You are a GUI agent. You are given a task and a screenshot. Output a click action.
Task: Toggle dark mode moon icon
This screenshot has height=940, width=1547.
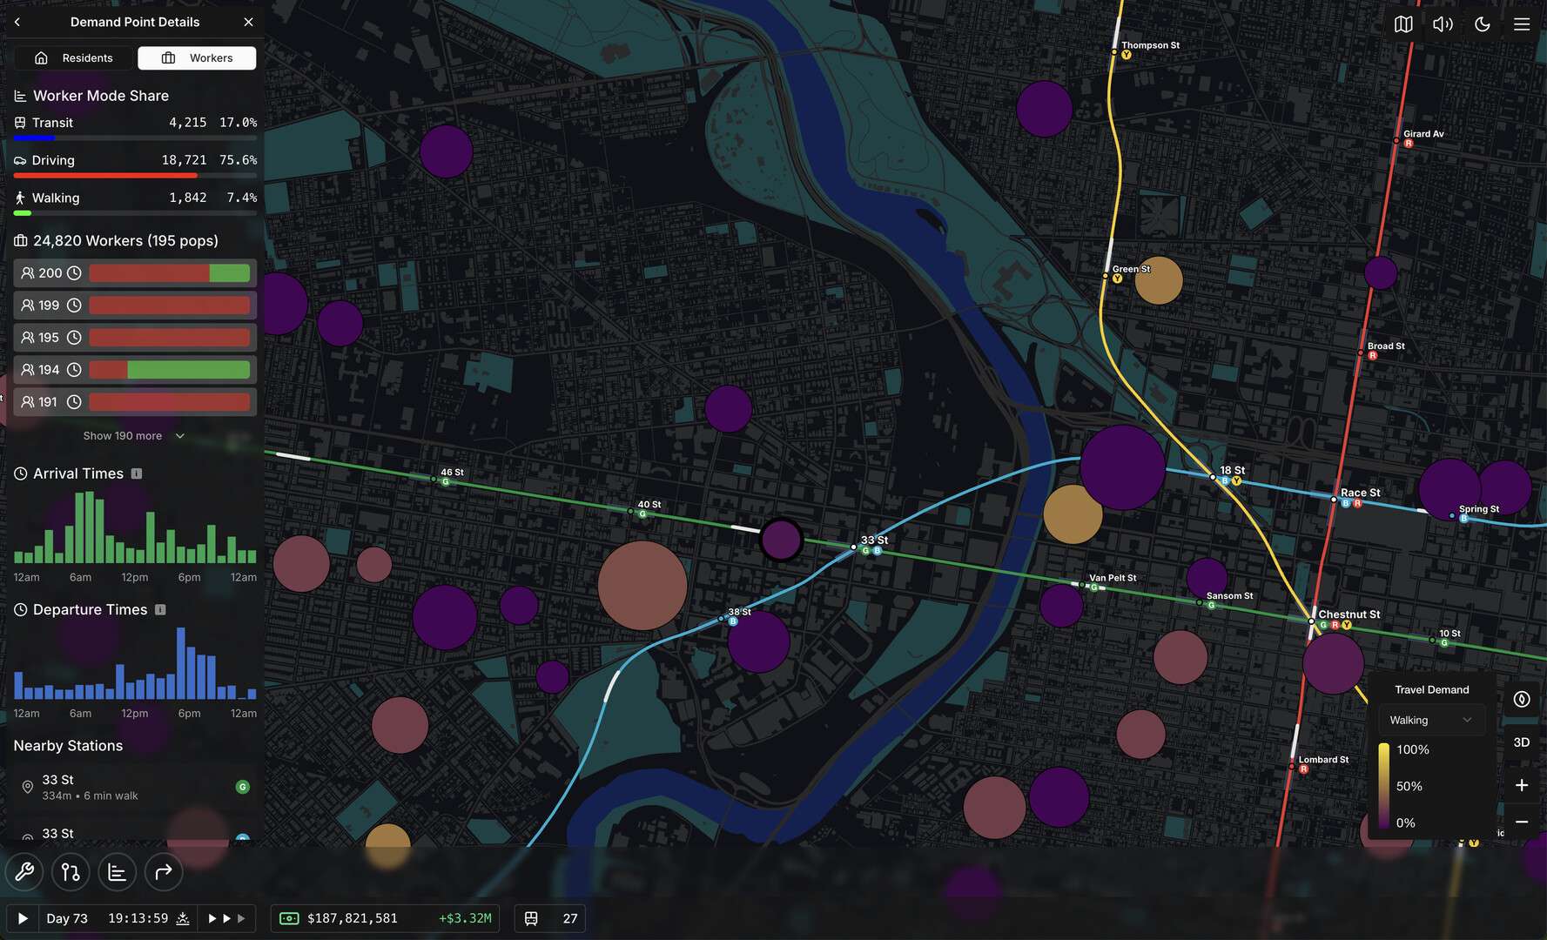1483,24
